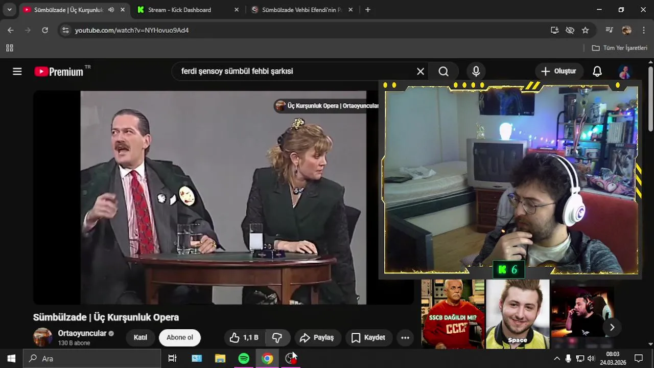Click third-party cookie eye icon

[570, 30]
